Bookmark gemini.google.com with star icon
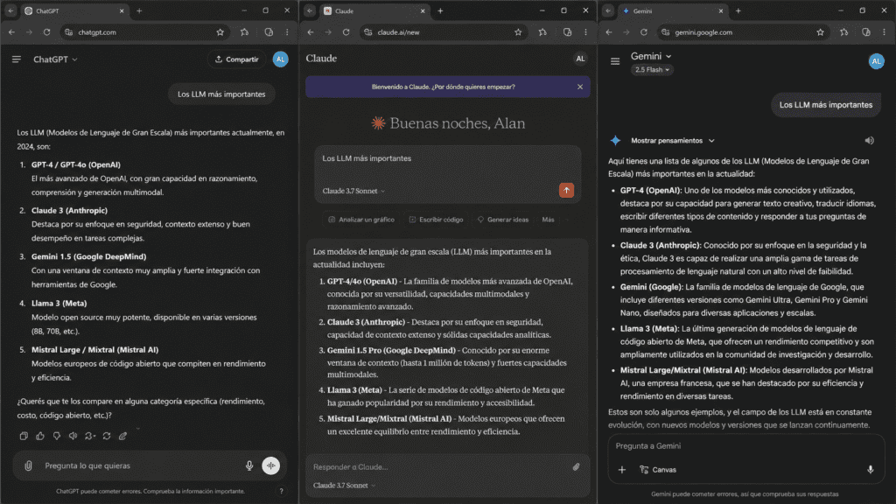The height and width of the screenshot is (504, 896). click(x=820, y=32)
